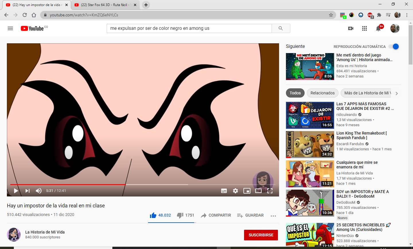Open Lion King The Remakeboot thumbnail
This screenshot has height=249, width=413.
tap(310, 145)
